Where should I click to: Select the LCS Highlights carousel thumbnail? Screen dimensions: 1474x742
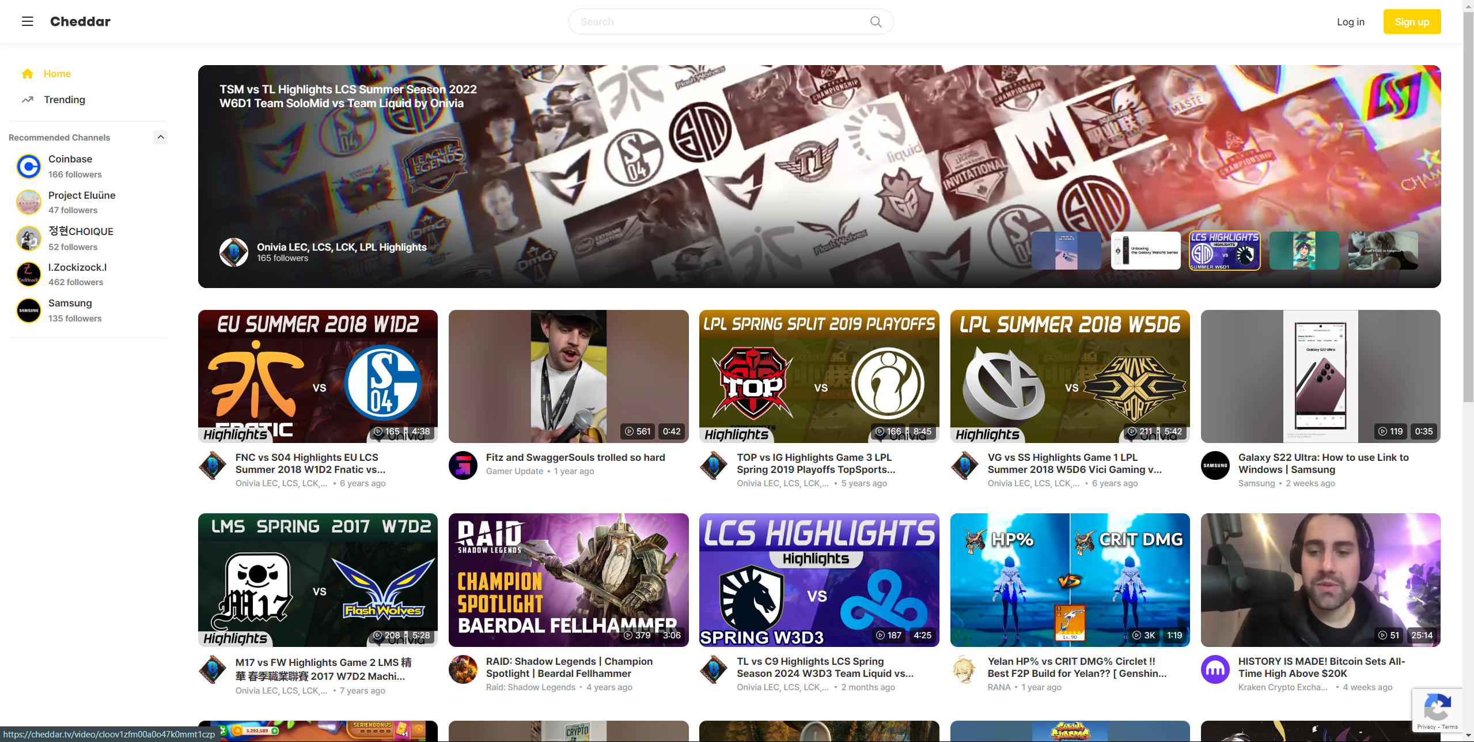[1225, 251]
